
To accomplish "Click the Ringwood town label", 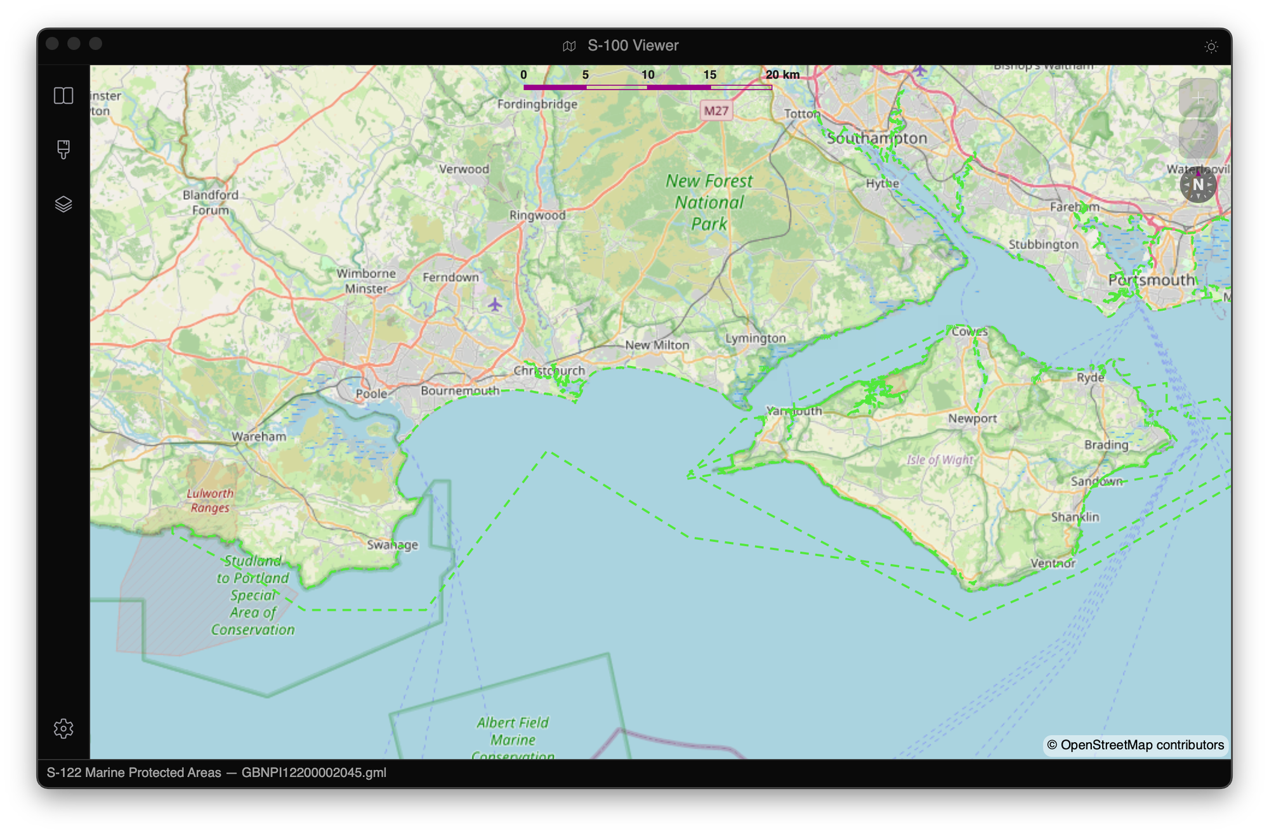I will [537, 216].
